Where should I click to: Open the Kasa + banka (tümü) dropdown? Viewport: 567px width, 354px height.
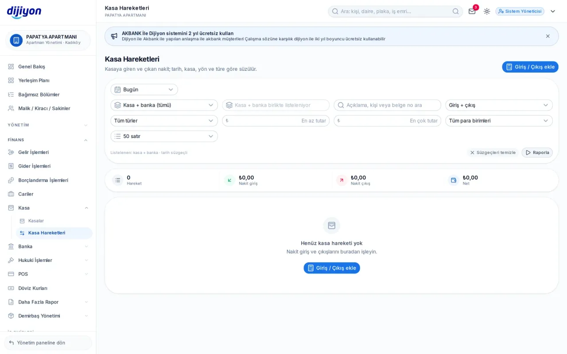[x=164, y=105]
